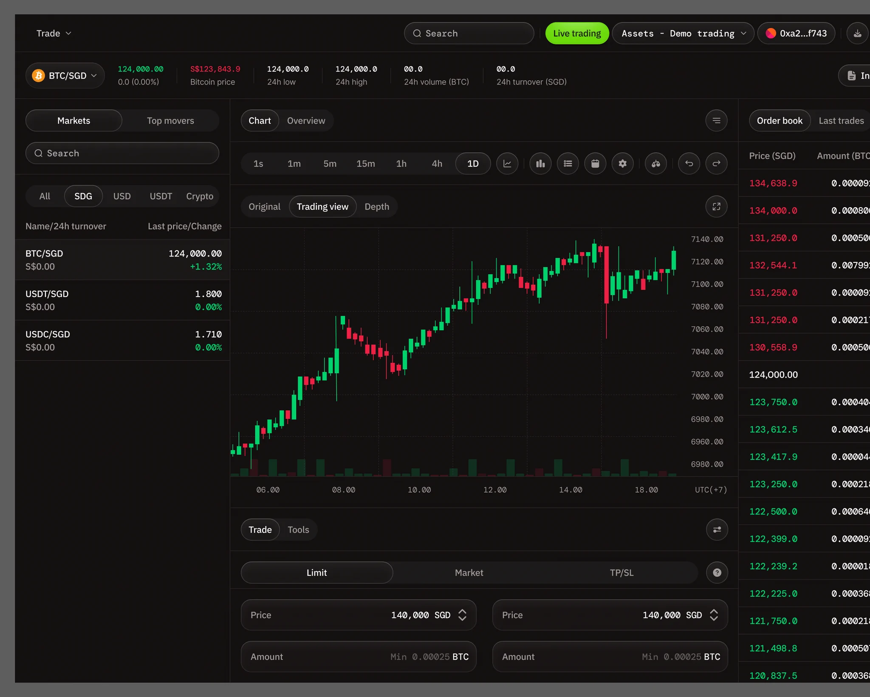Switch to Last trades tab
Screen dimensions: 870x697
(841, 121)
